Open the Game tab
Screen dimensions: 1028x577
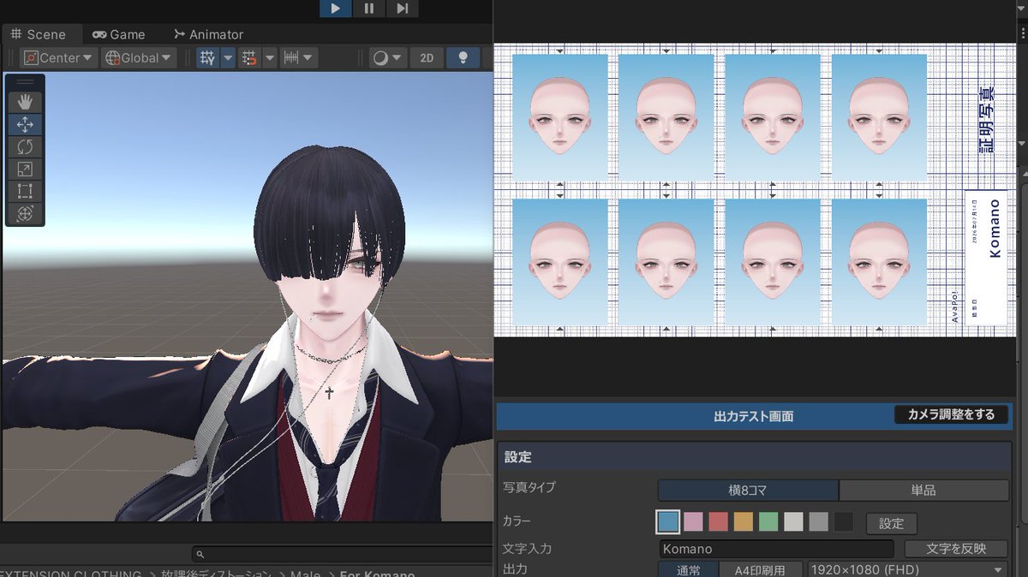pyautogui.click(x=119, y=34)
